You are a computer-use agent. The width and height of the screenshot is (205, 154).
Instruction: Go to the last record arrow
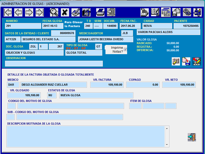40,12
